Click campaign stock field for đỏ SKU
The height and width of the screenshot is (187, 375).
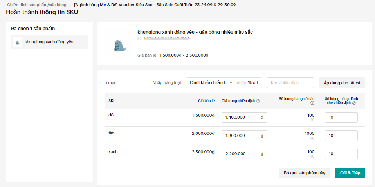tap(341, 117)
